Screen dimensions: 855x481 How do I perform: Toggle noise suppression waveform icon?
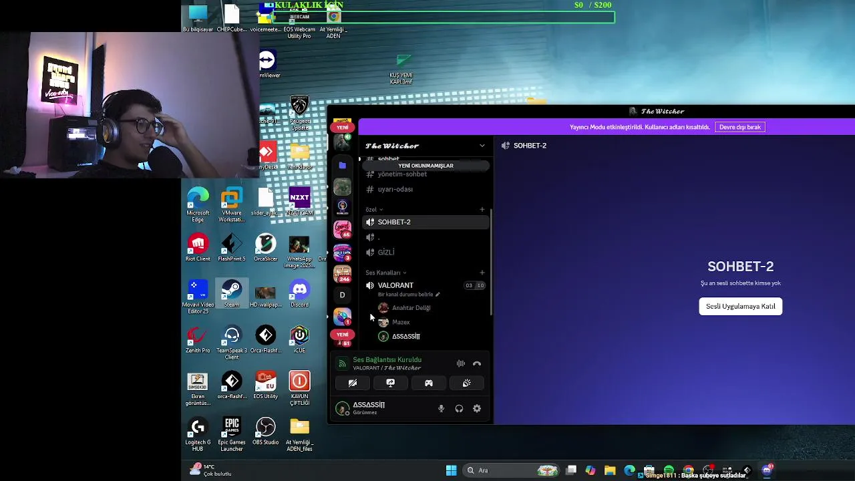pyautogui.click(x=461, y=363)
